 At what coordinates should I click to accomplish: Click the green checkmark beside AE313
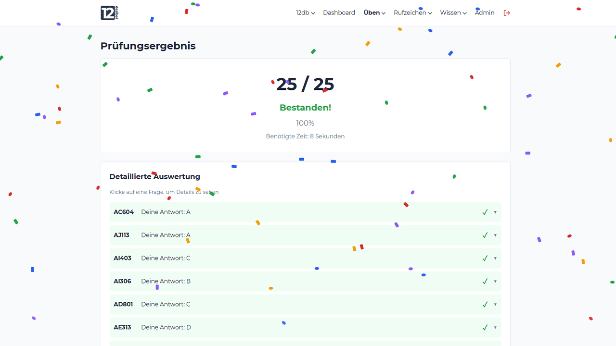tap(485, 327)
